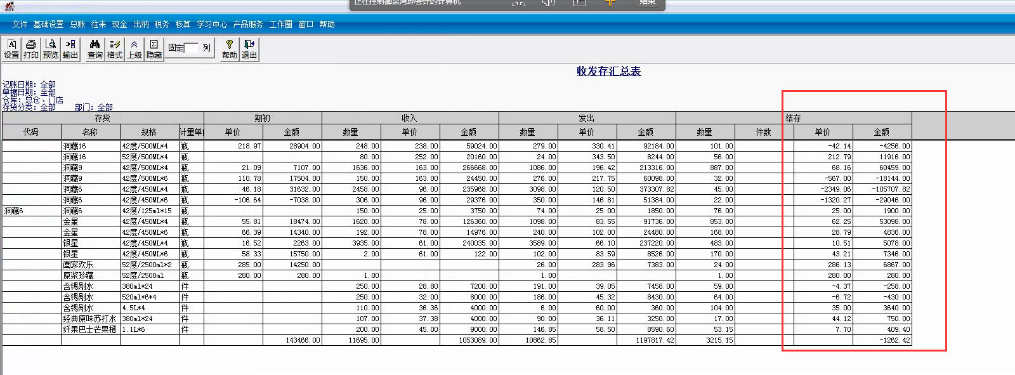
Task: Click the 数量 header under 发出
Action: pyautogui.click(x=528, y=132)
